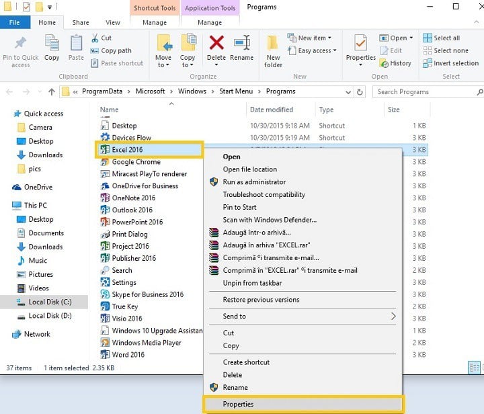Click the Properties checkmark icon in ribbon
Image resolution: width=484 pixels, height=414 pixels.
pos(360,42)
